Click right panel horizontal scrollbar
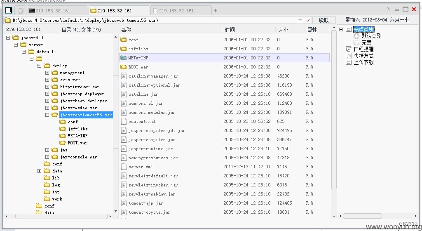Screen dimensions: 422x231 click(x=362, y=216)
